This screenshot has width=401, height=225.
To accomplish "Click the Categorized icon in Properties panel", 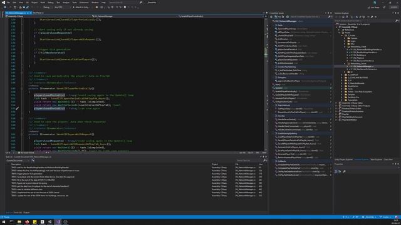I will tap(336, 171).
